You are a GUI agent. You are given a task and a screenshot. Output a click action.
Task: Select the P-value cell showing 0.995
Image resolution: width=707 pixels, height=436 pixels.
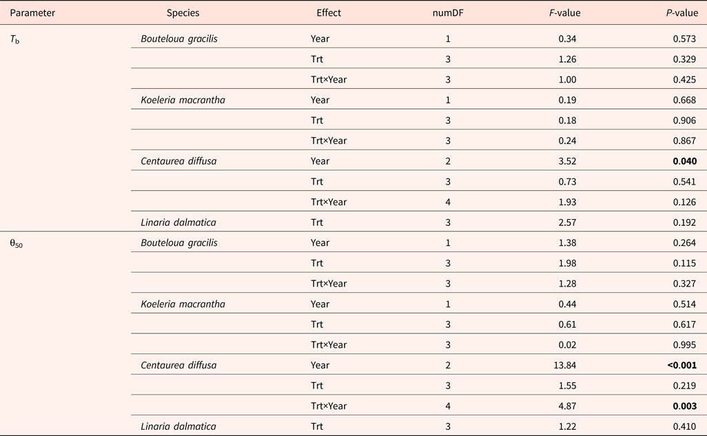click(x=686, y=344)
